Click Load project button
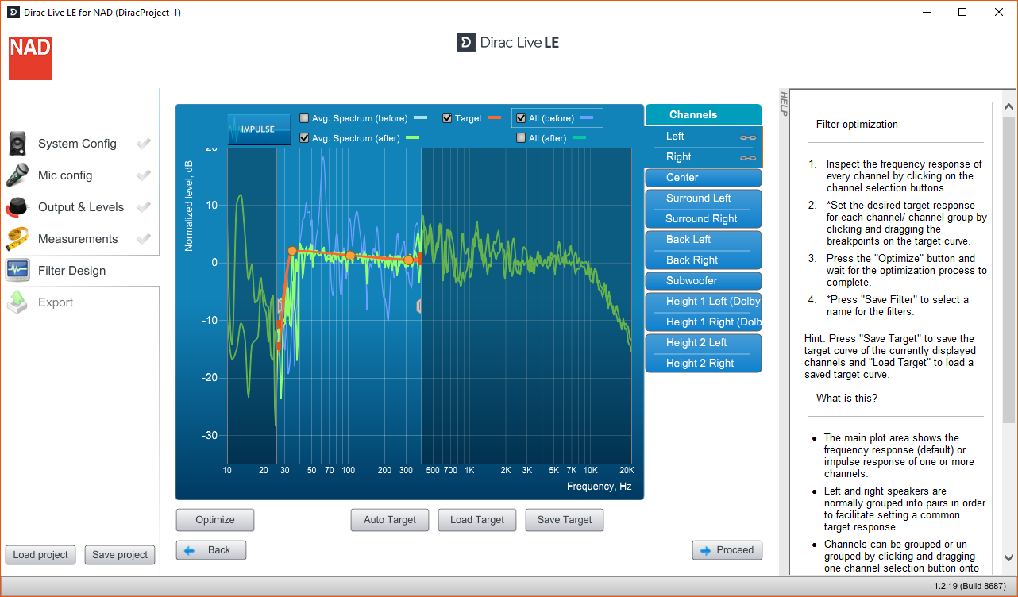 [40, 555]
